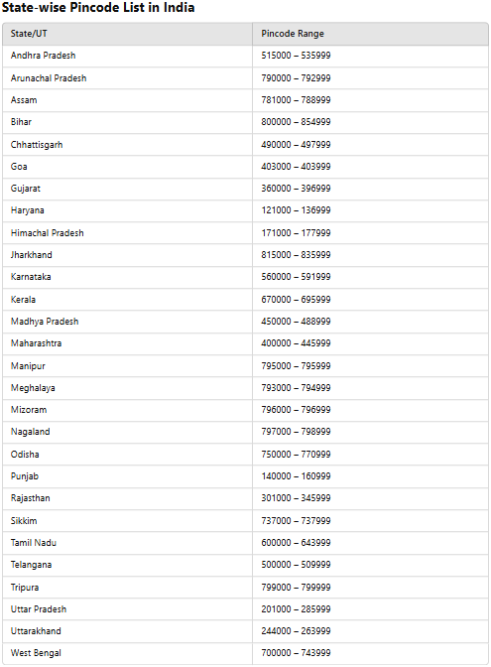The width and height of the screenshot is (491, 667).
Task: Select Rajasthan pincode range 301000 – 345999
Action: coord(296,497)
